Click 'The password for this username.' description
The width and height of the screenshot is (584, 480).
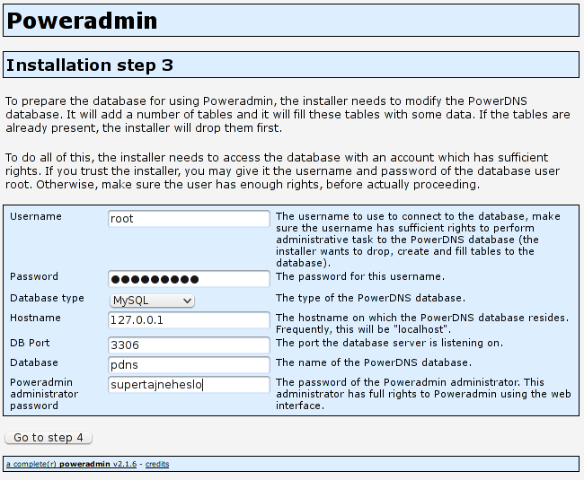[x=360, y=276]
